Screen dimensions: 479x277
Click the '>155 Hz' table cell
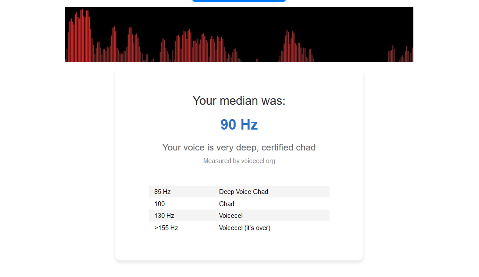click(x=166, y=228)
